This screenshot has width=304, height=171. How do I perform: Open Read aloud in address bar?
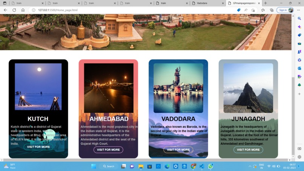click(246, 10)
